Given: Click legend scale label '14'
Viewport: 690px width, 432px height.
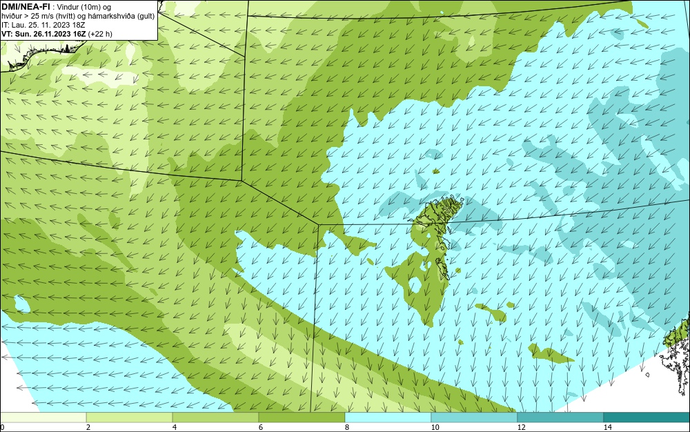Looking at the screenshot, I should 608,427.
